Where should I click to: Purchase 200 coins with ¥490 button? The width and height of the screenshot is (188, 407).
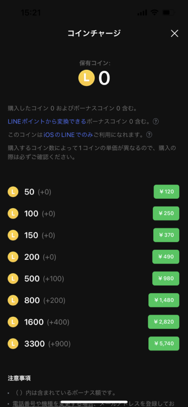click(x=166, y=257)
